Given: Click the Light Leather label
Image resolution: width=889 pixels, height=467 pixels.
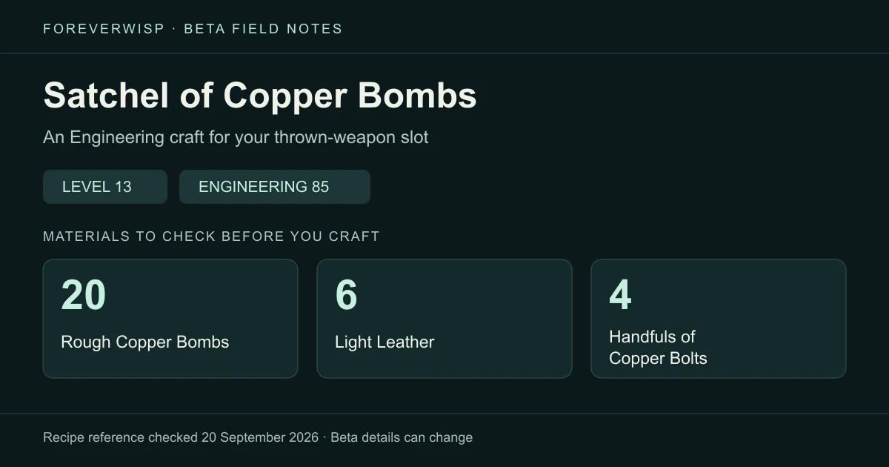Looking at the screenshot, I should (x=384, y=342).
